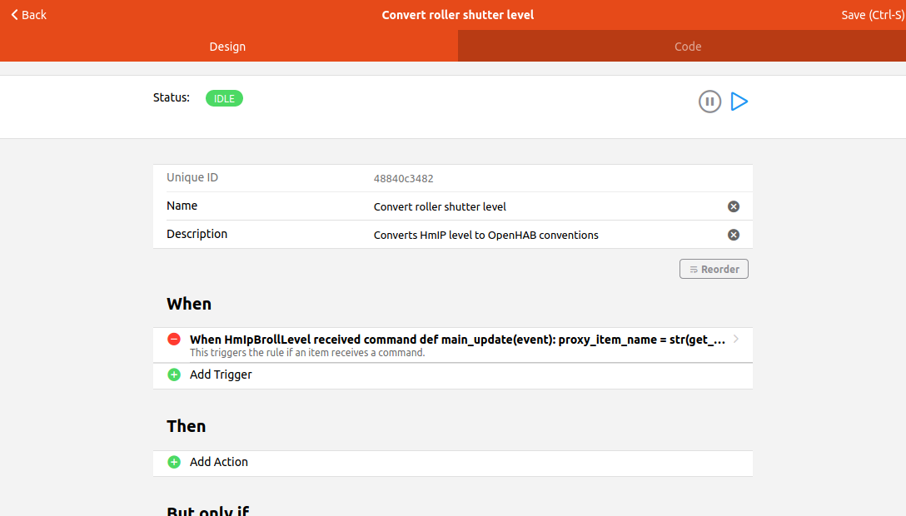Run the rule now with play icon

(x=739, y=102)
